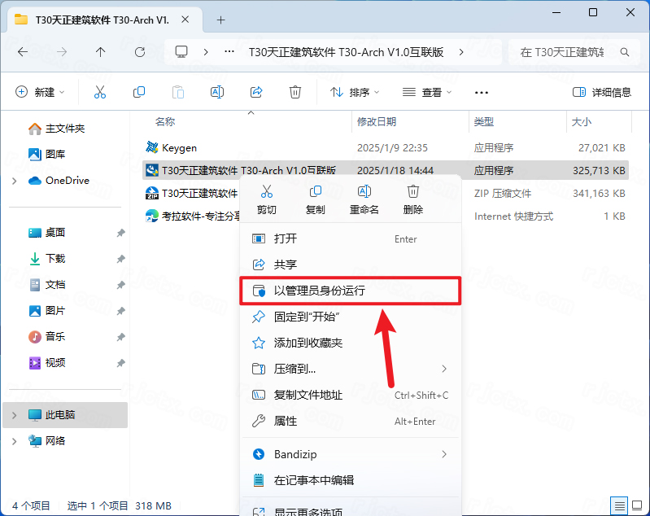Viewport: 650px width, 516px height.
Task: Switch to large thumbnails view icon
Action: point(638,505)
